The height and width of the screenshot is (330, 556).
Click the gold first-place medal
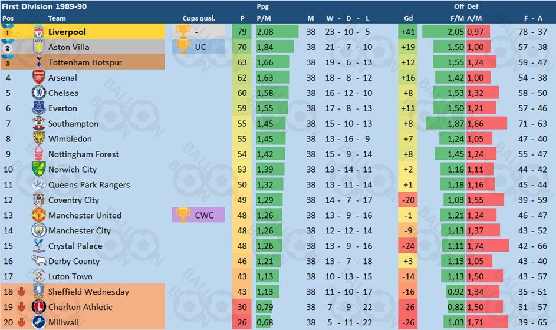[x=8, y=32]
